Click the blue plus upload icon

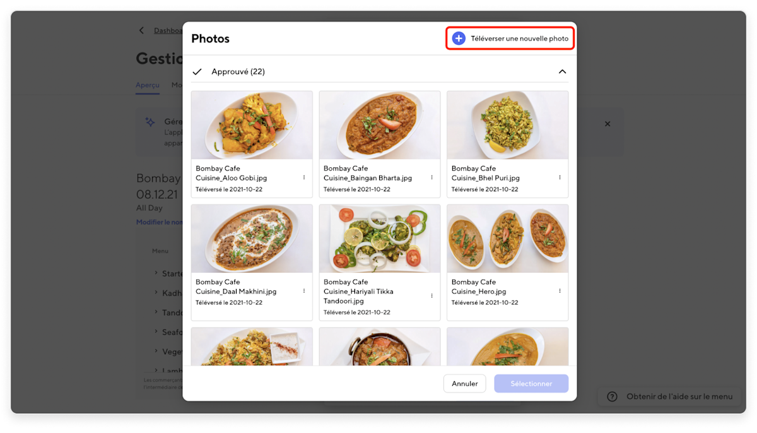point(459,39)
